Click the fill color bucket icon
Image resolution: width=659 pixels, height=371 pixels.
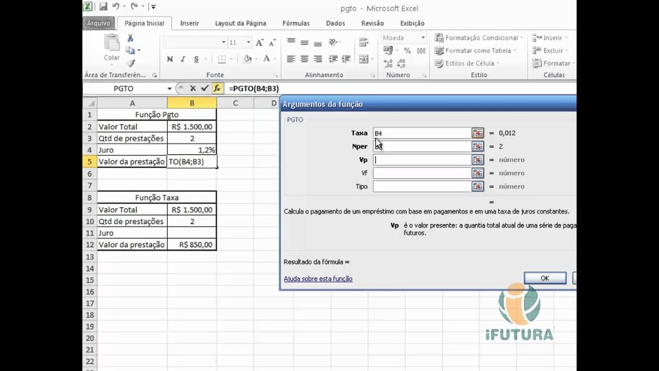[x=248, y=59]
